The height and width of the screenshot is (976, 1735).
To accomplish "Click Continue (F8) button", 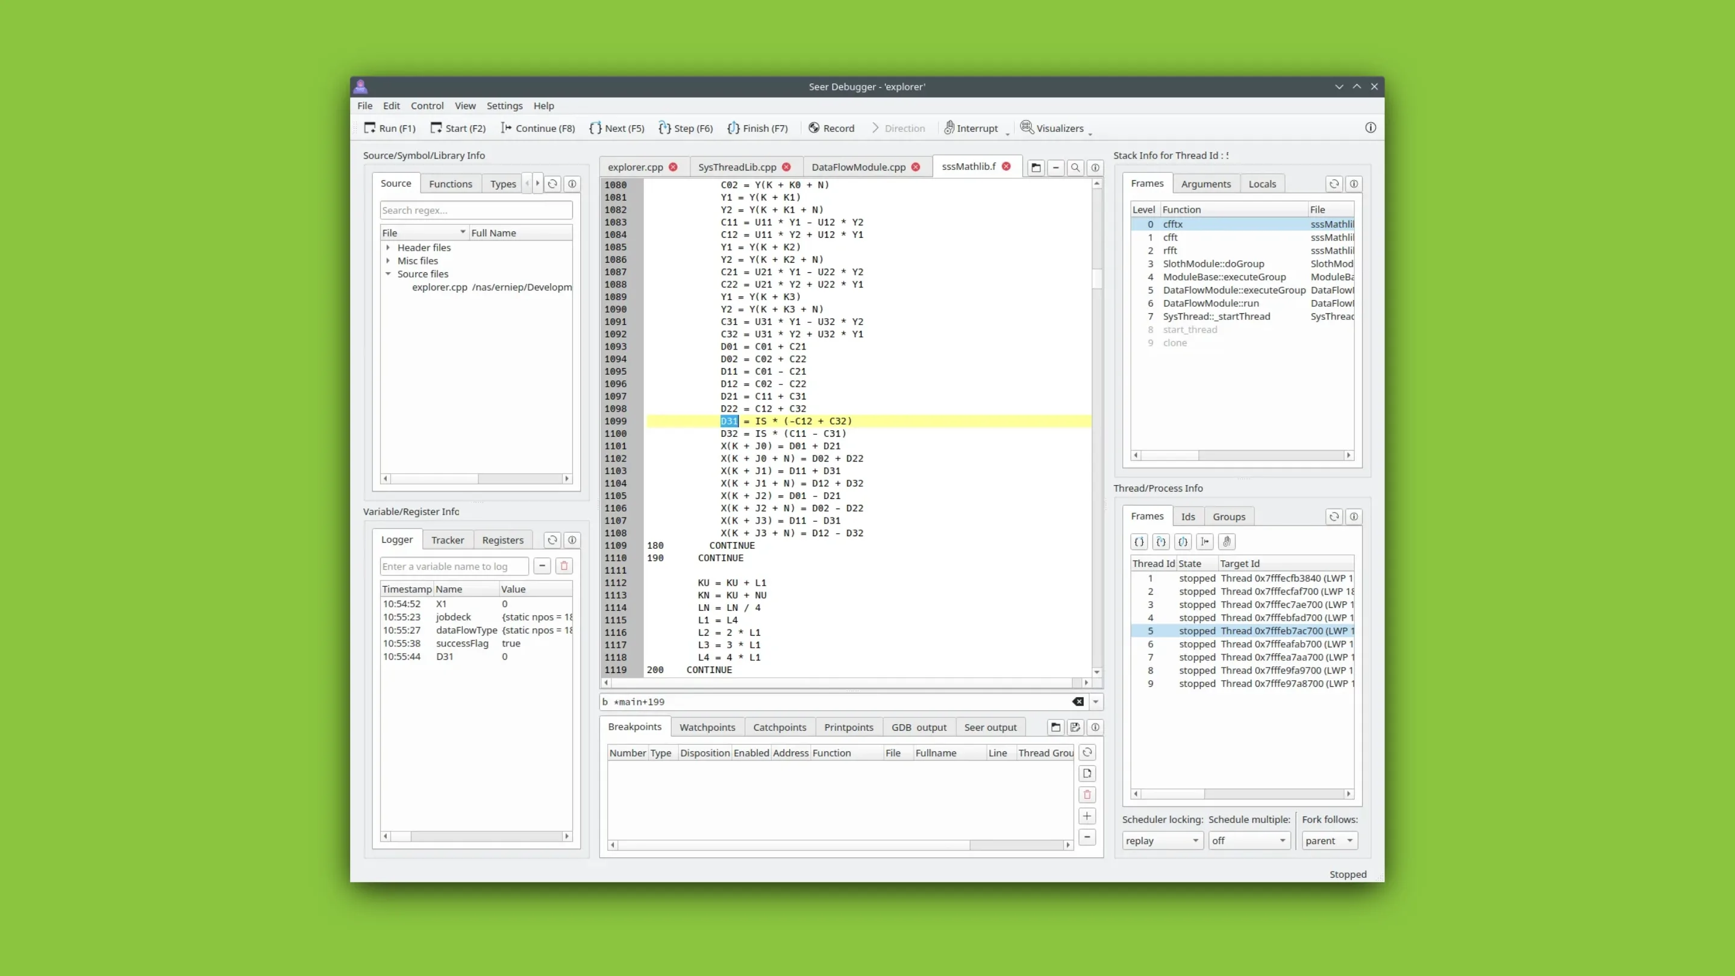I will 537,128.
